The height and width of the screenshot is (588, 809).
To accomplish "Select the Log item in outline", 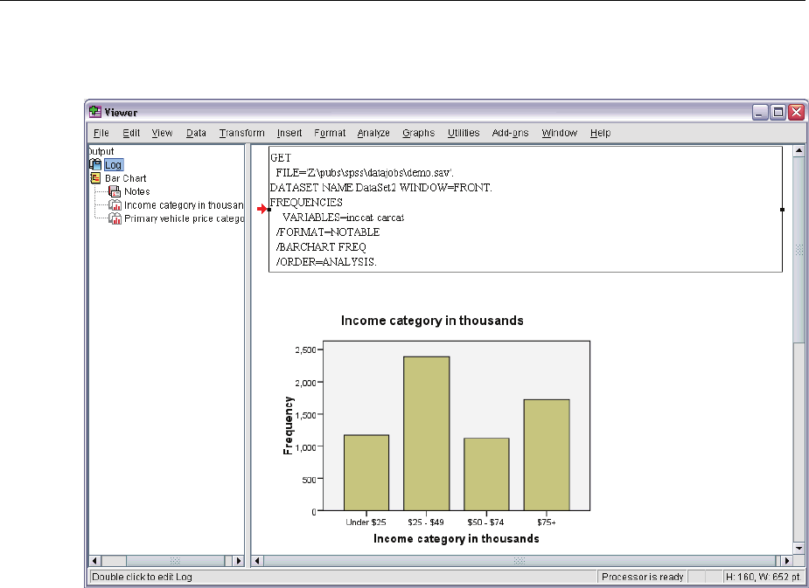I will (113, 165).
